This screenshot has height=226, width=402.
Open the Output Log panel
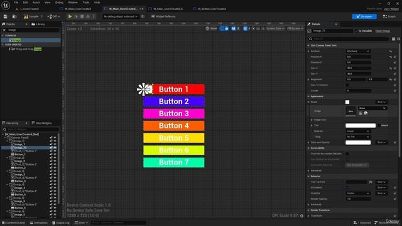61,223
